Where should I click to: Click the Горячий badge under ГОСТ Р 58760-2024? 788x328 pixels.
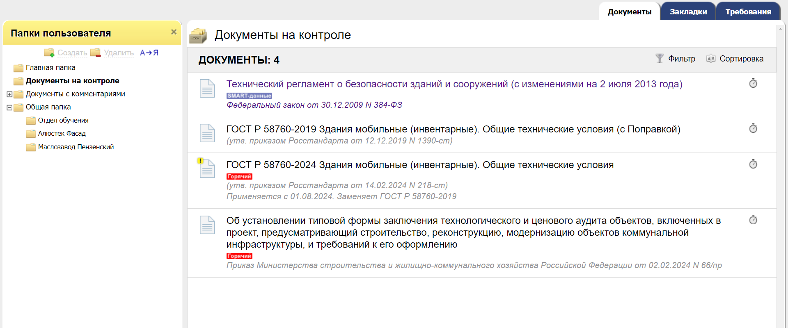239,176
